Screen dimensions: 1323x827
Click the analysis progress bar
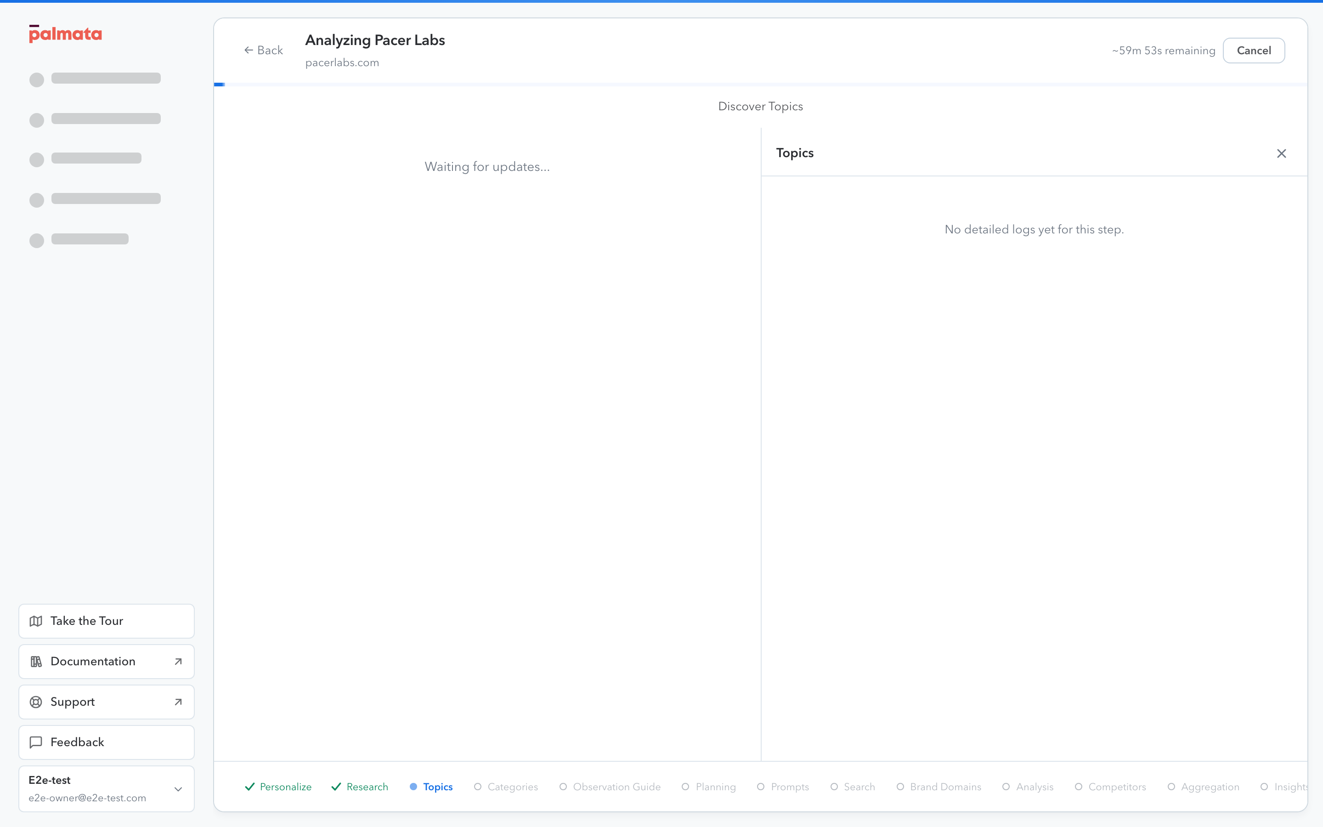pos(760,84)
